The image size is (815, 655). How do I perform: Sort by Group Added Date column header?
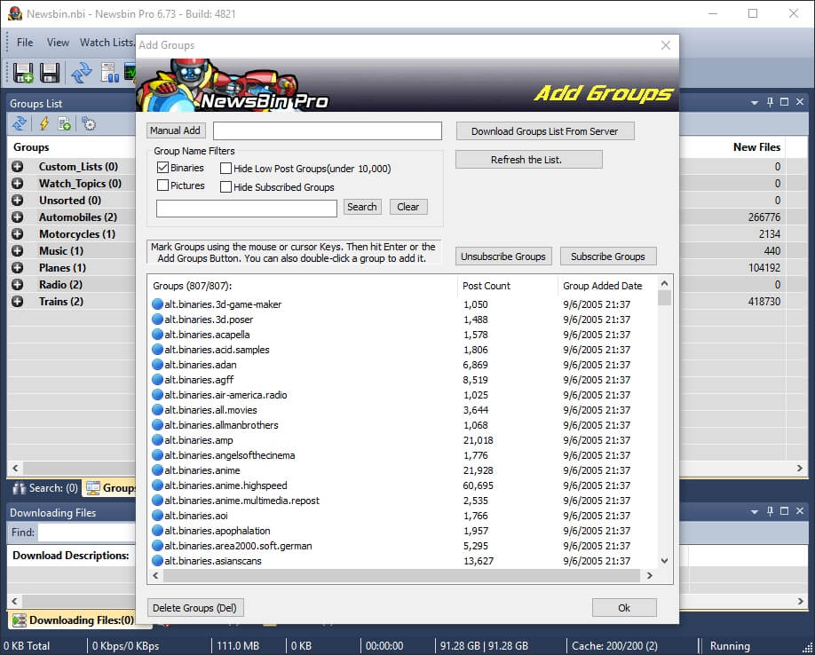pos(603,286)
